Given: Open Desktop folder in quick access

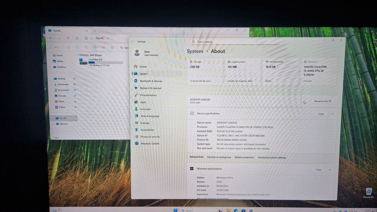Looking at the screenshot, I should [60, 79].
